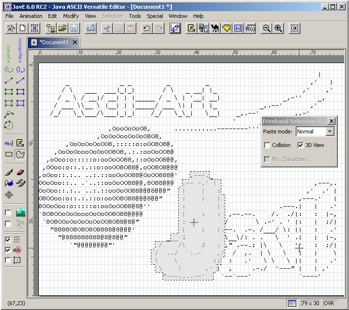Select the move tool with four arrows
The height and width of the screenshot is (310, 349).
pyautogui.click(x=9, y=195)
